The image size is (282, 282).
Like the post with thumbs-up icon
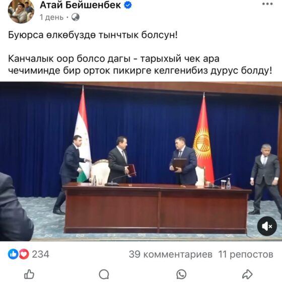29,274
